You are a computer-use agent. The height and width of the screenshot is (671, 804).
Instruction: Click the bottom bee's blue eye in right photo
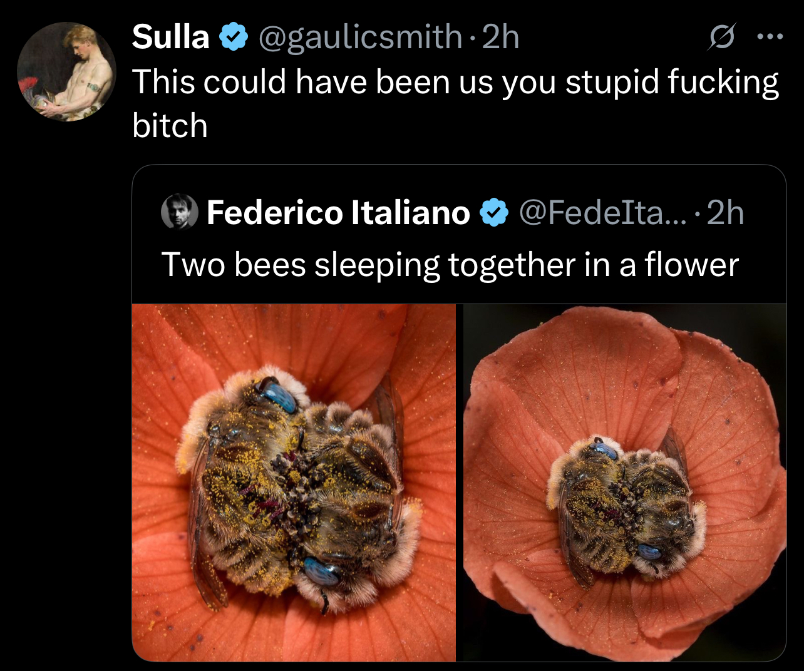click(649, 551)
